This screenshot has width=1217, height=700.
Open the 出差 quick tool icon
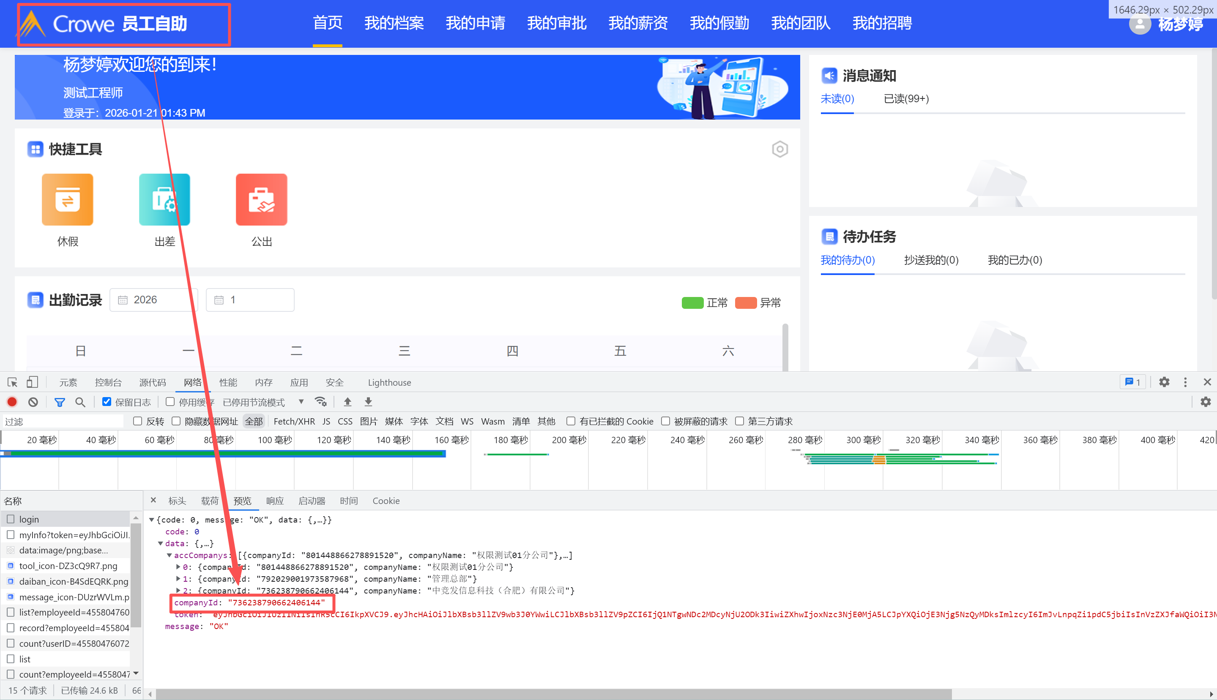click(164, 199)
